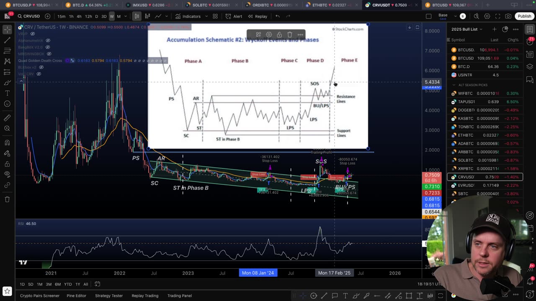Open the Base layout dropdown arrow

click(x=455, y=16)
